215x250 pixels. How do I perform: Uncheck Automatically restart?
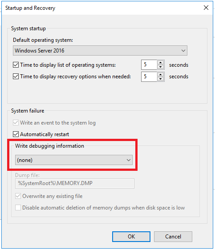tap(16, 134)
